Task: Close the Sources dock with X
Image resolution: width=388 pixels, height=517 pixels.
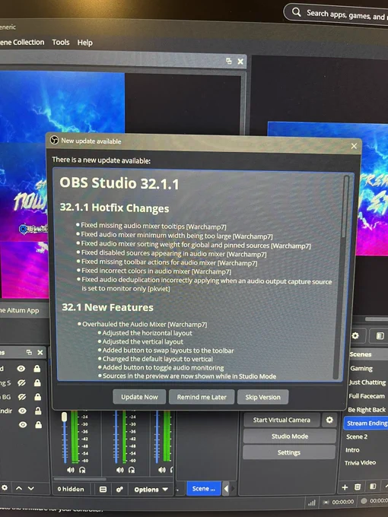Action: click(x=40, y=352)
